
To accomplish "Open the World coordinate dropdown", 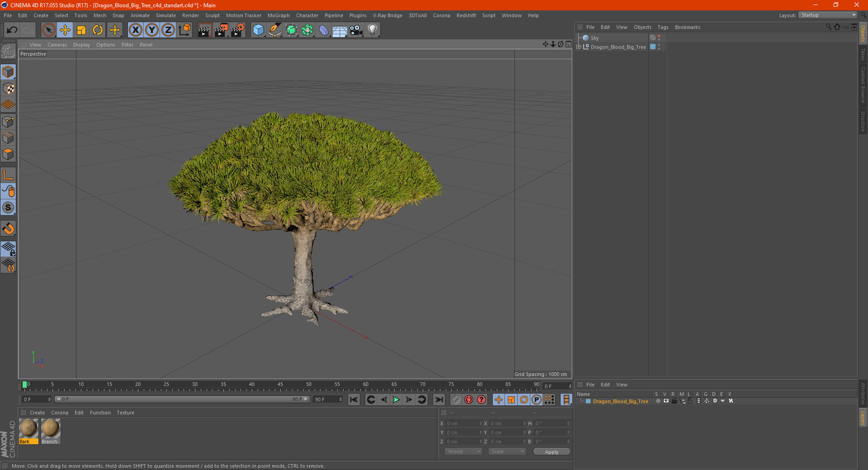I will 463,452.
